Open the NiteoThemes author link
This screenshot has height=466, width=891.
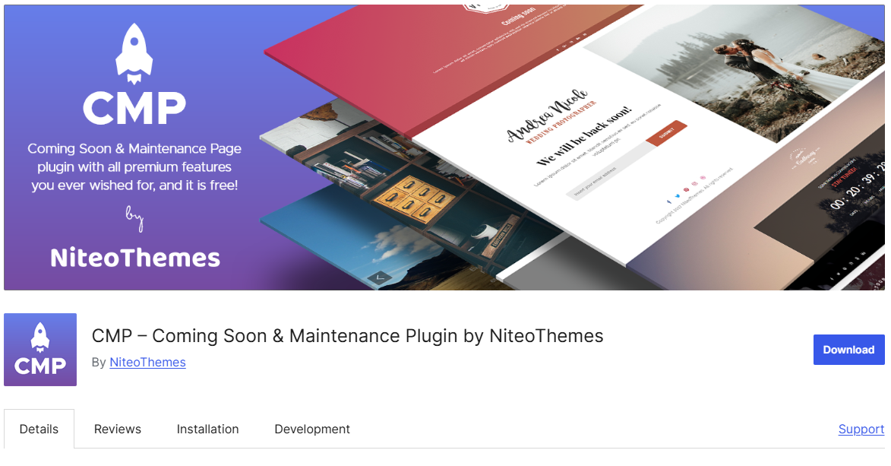[x=148, y=362]
